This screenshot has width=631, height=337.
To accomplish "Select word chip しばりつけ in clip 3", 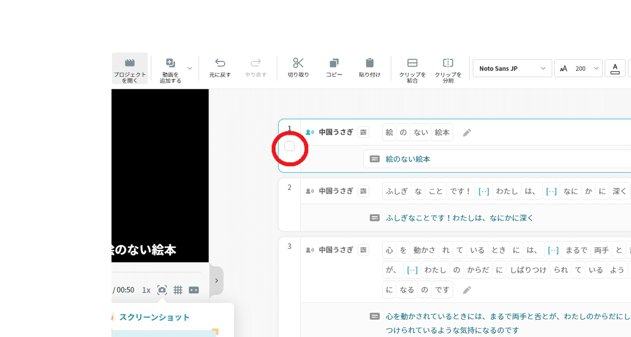I will pyautogui.click(x=527, y=270).
